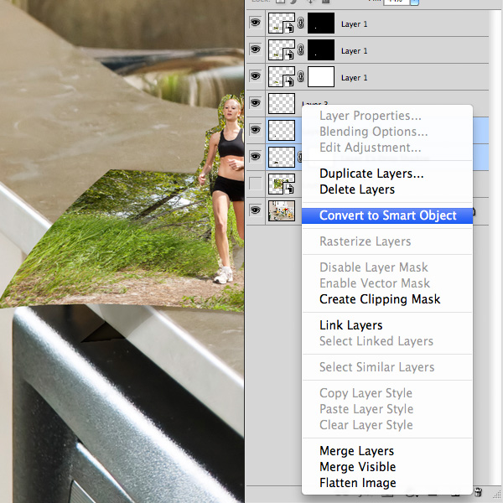Click Layer 1 name beside white mask
Image resolution: width=503 pixels, height=503 pixels.
(x=354, y=78)
